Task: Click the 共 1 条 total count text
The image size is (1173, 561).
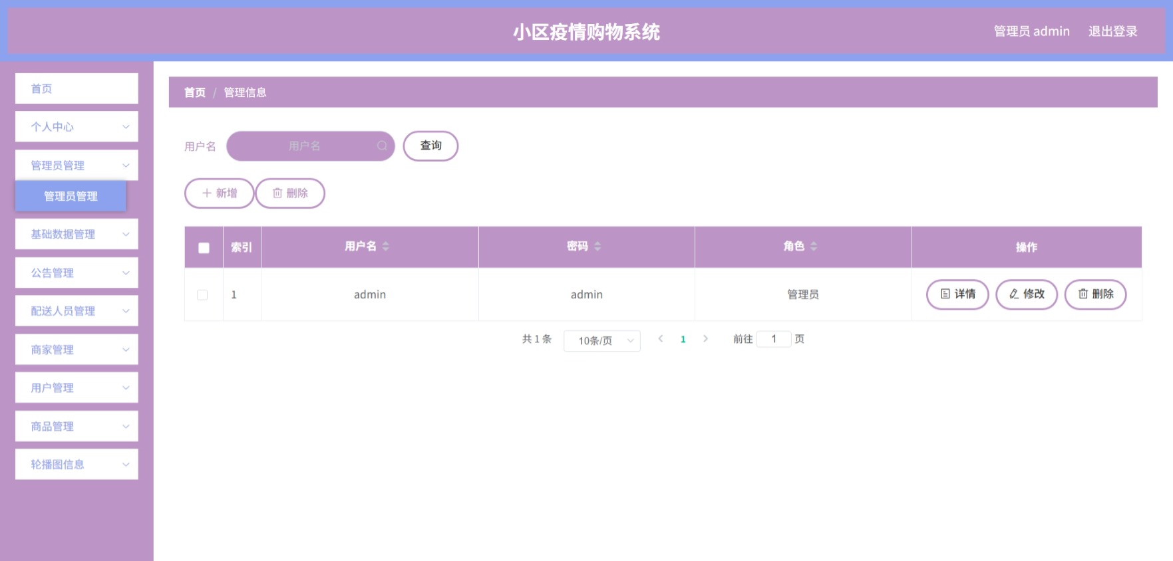Action: point(537,339)
